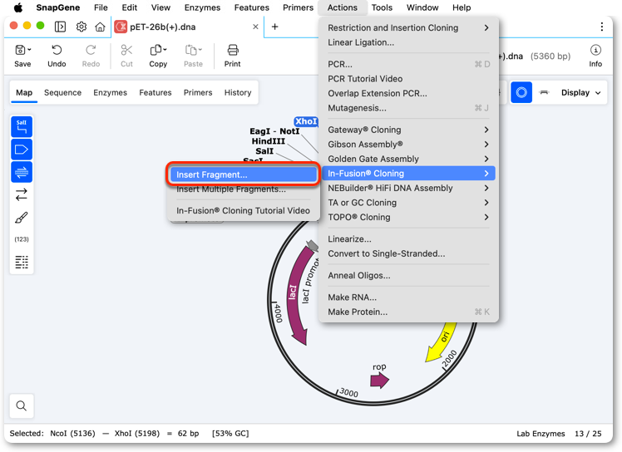
Task: Click the Cut scissors icon
Action: pyautogui.click(x=126, y=56)
